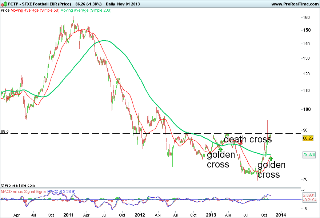This screenshot has width=320, height=218.
Task: Click the red 'Signal' label in the MACD legend
Action: [x=41, y=192]
